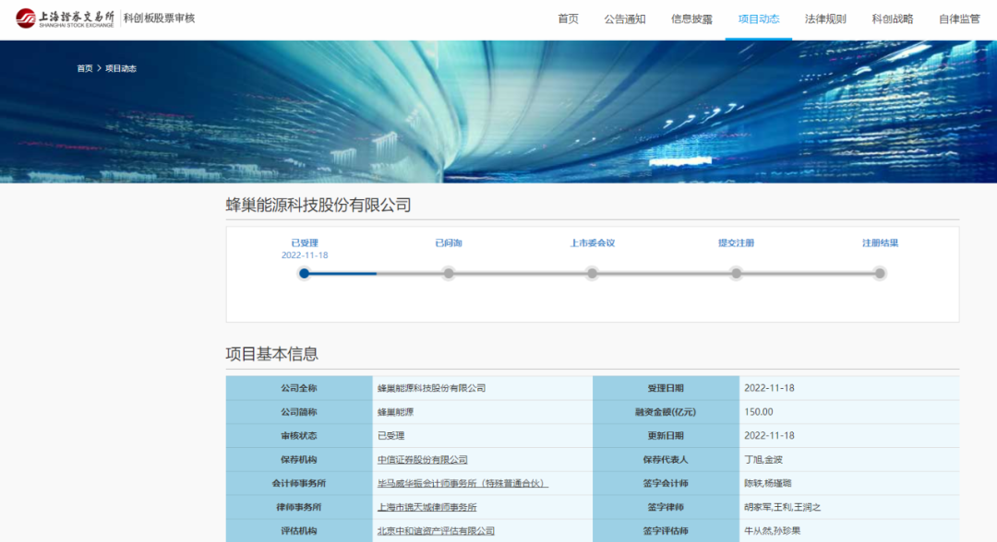Click the 已受理 progress dot
This screenshot has height=542, width=997.
coord(305,273)
